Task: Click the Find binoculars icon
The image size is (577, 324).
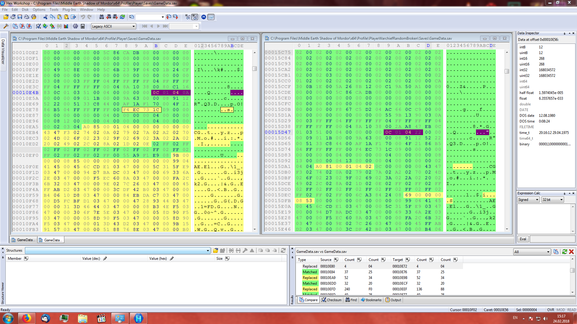Action: [102, 17]
